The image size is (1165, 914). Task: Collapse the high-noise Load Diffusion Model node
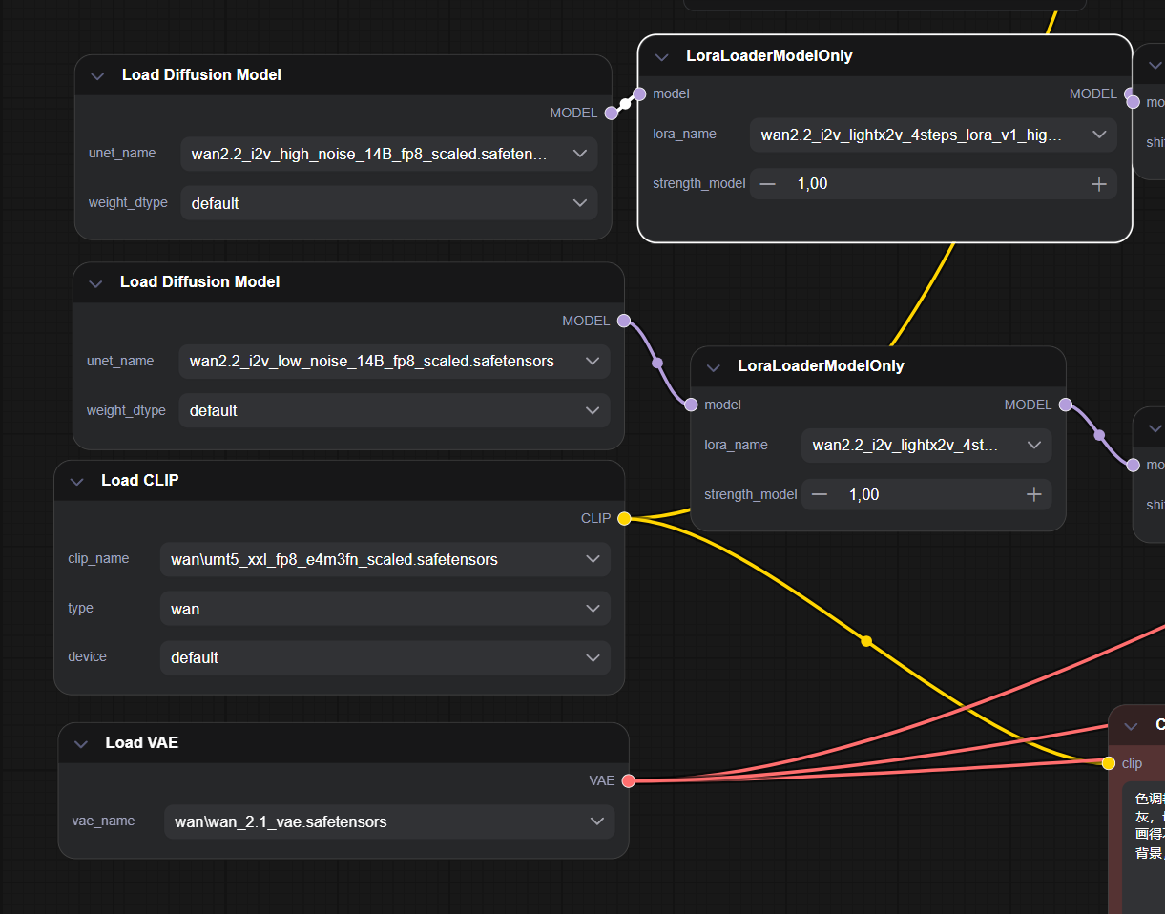[96, 75]
